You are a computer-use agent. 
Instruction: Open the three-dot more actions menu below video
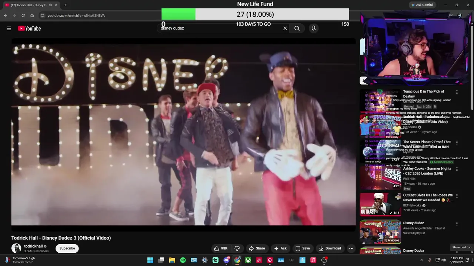tap(351, 248)
